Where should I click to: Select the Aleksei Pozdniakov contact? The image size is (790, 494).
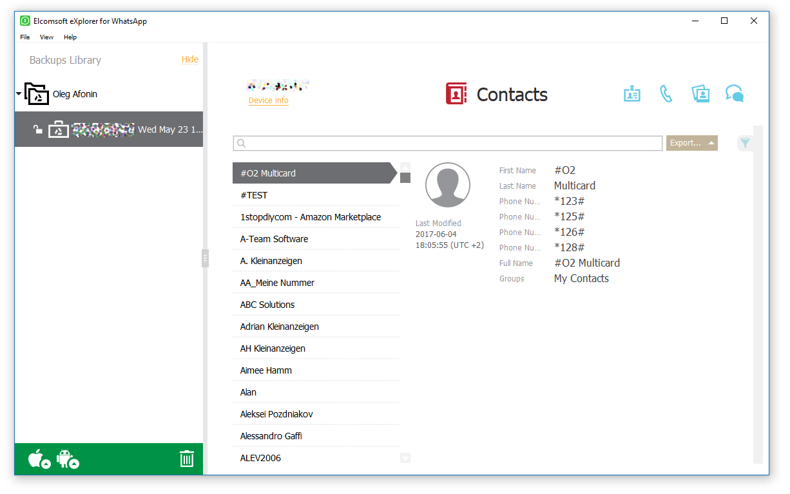point(316,414)
